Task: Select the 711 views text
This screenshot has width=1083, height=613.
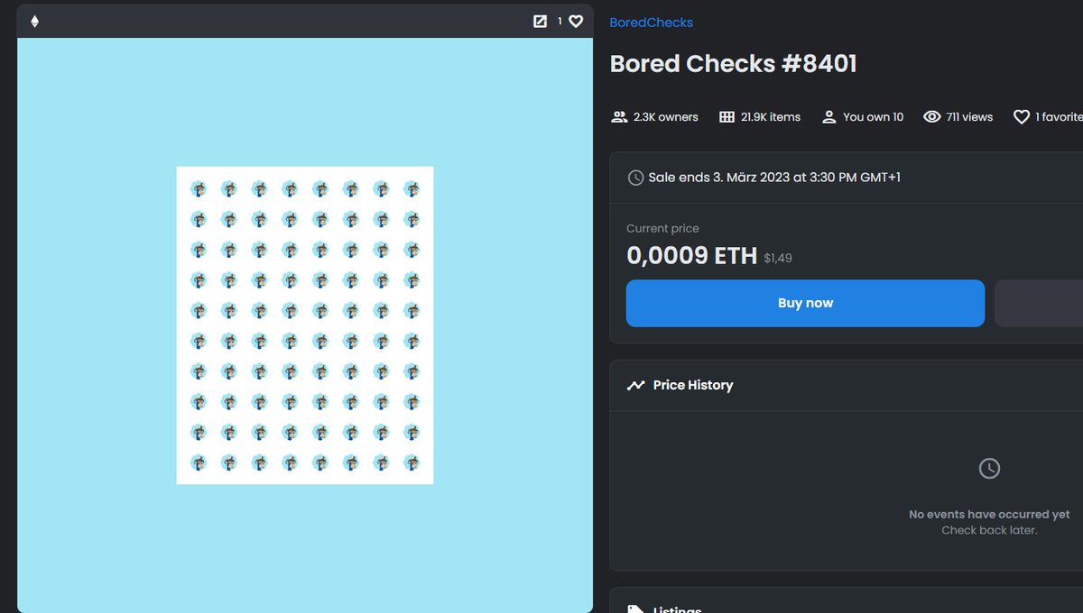Action: [969, 117]
